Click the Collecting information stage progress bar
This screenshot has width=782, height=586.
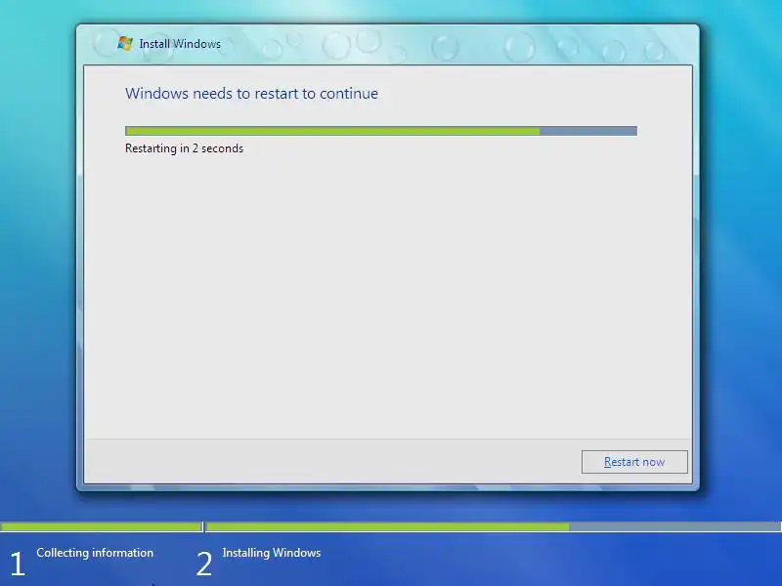(102, 526)
